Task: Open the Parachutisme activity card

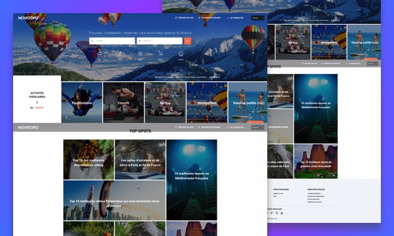Action: 82,102
